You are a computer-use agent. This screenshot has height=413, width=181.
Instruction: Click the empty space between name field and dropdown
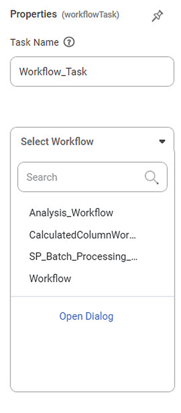[92, 107]
